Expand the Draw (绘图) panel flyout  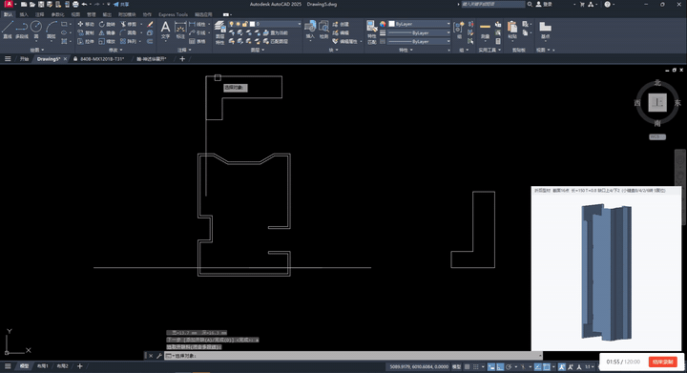click(x=37, y=51)
